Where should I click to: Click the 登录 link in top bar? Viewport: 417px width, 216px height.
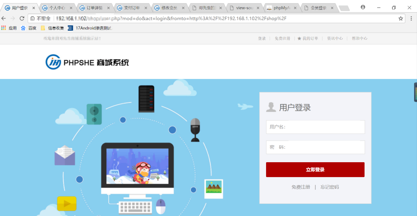pyautogui.click(x=262, y=38)
